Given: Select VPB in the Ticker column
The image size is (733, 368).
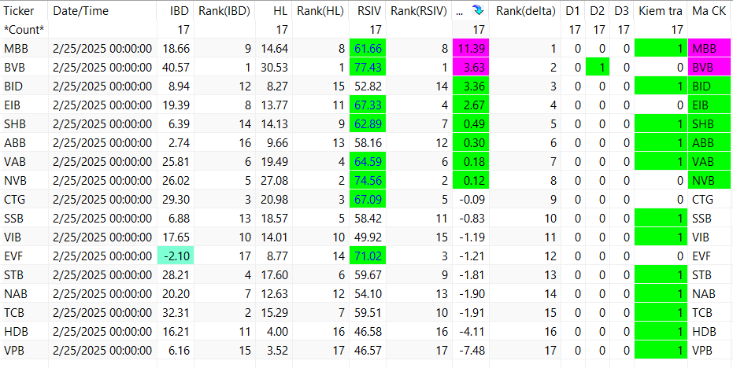Looking at the screenshot, I should coord(13,350).
